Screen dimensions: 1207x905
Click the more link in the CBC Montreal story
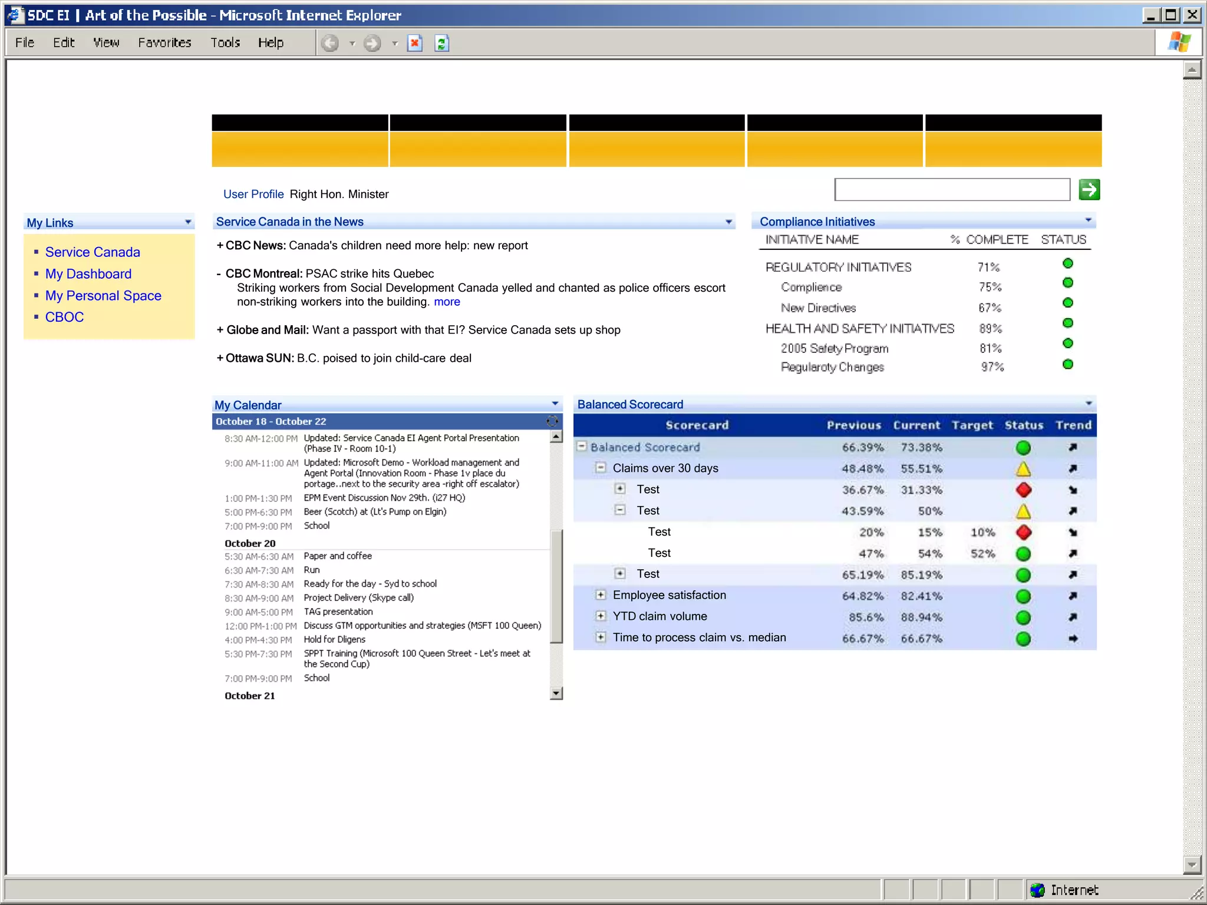447,302
